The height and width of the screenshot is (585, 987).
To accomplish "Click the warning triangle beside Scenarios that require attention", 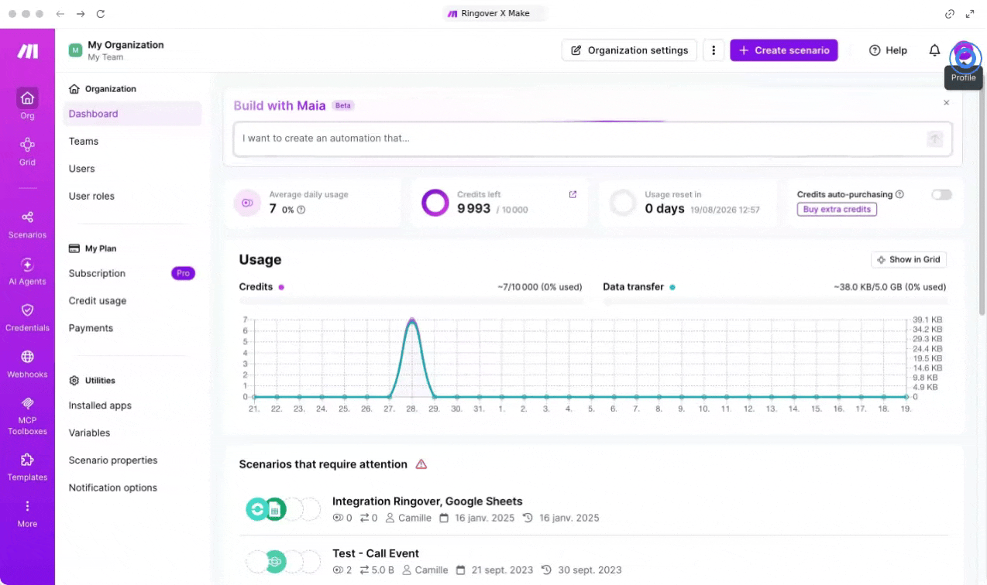I will [421, 464].
